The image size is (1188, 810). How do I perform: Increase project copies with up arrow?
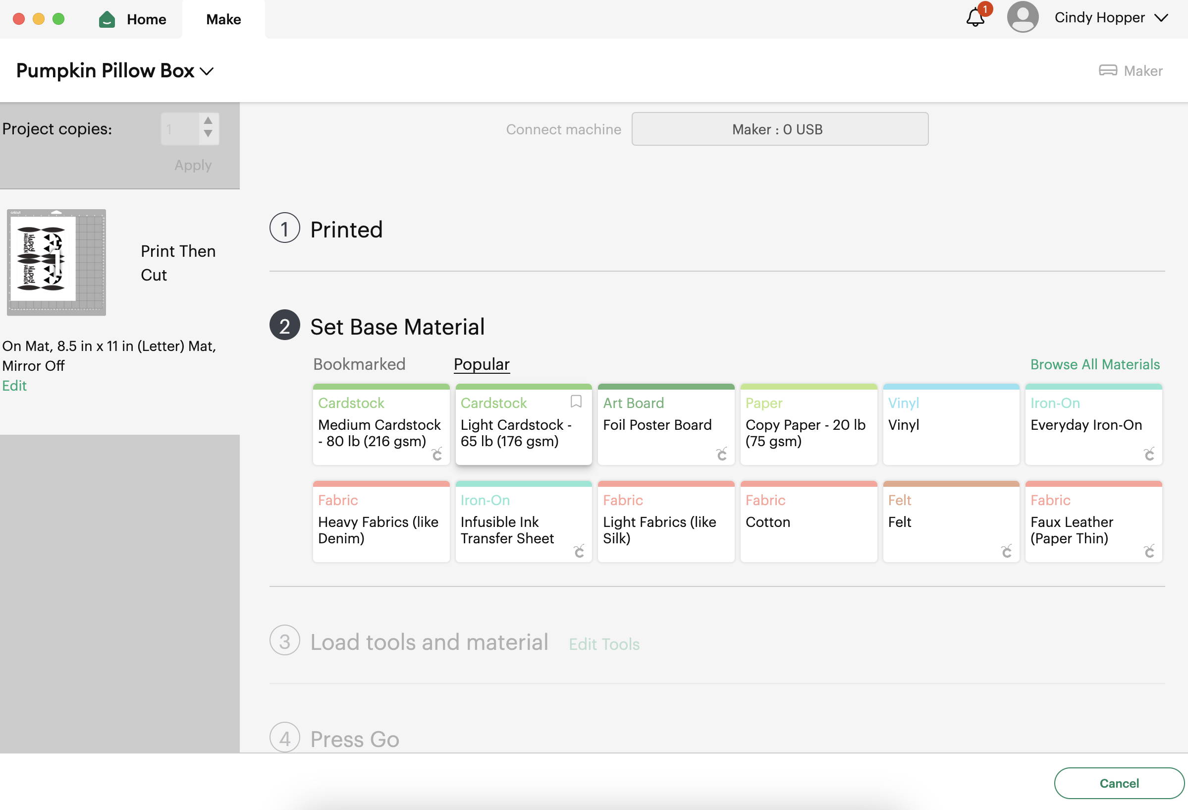click(x=208, y=120)
